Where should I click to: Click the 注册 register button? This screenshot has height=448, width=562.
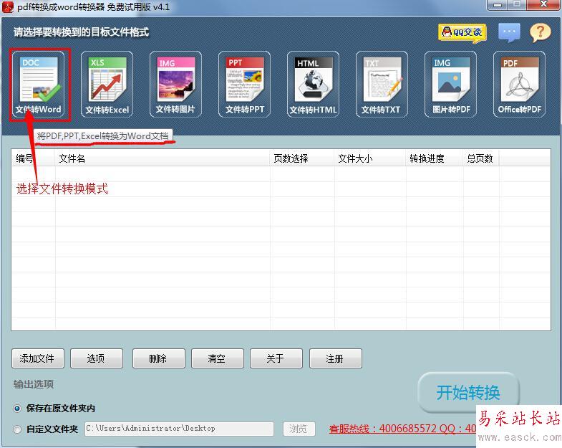(x=336, y=358)
